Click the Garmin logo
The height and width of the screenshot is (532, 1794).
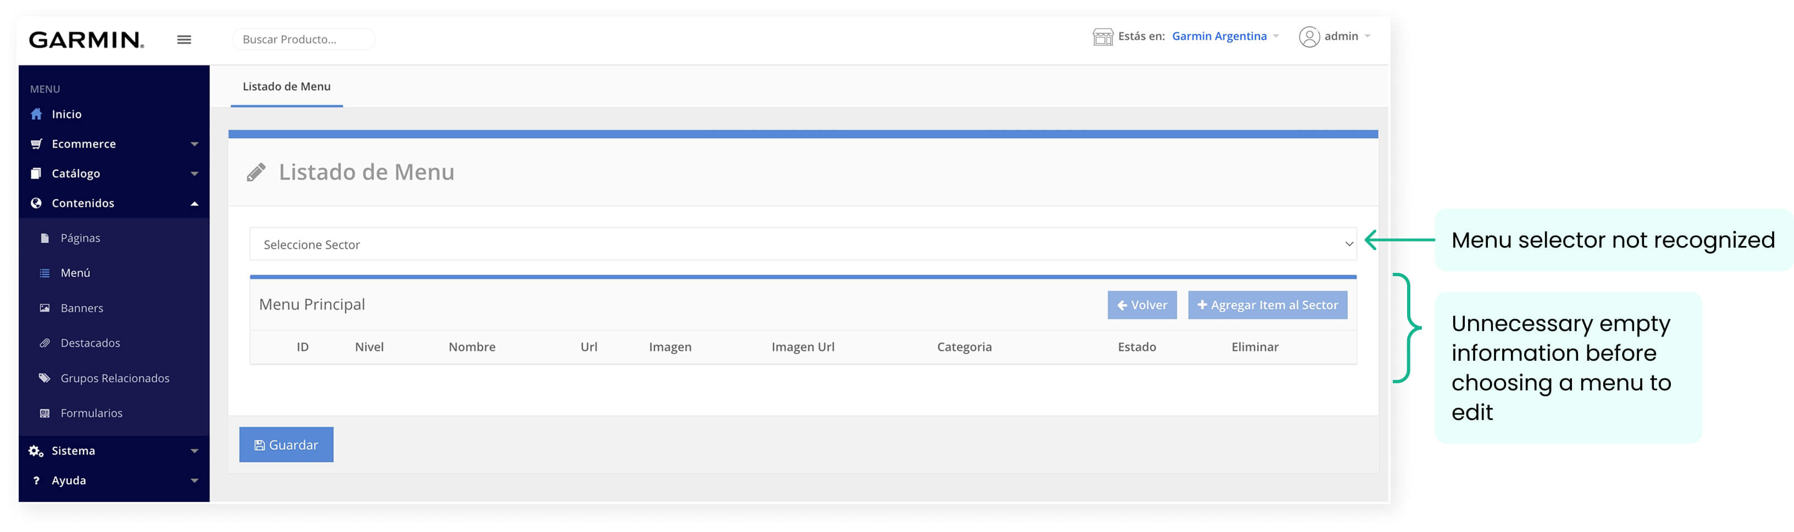(x=86, y=40)
